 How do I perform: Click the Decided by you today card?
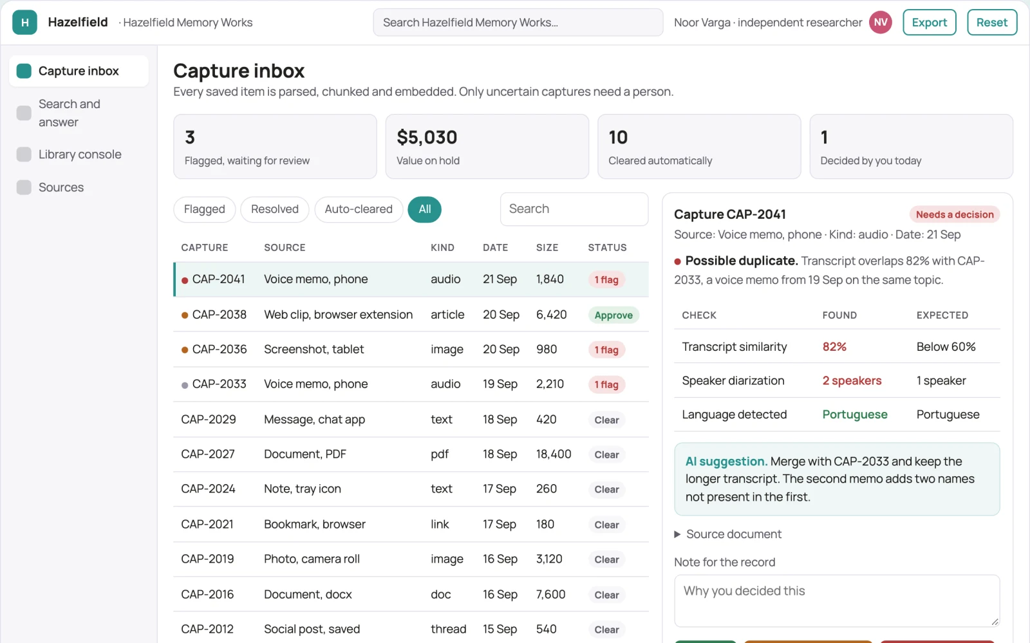click(912, 147)
